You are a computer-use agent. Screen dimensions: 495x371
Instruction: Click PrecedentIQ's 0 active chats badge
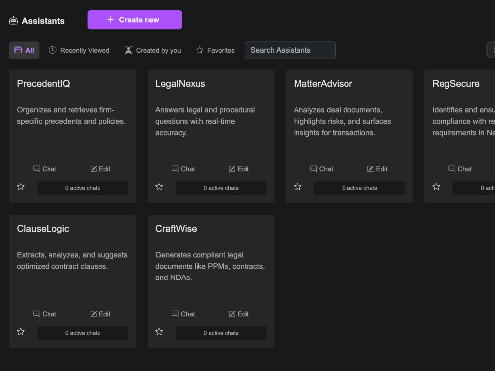point(83,188)
